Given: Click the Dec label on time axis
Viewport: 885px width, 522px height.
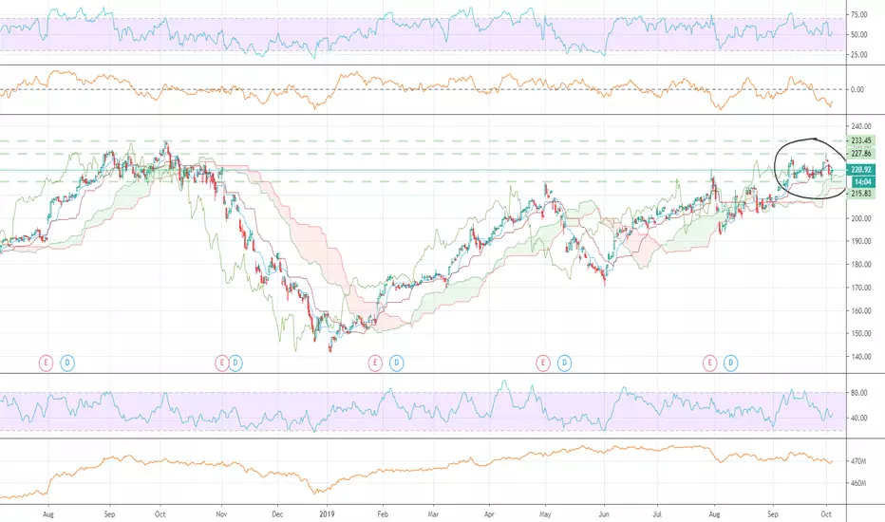Looking at the screenshot, I should [277, 514].
